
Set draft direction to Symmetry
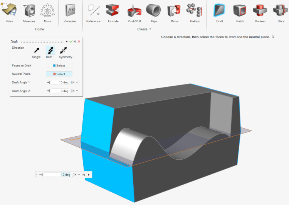point(65,50)
